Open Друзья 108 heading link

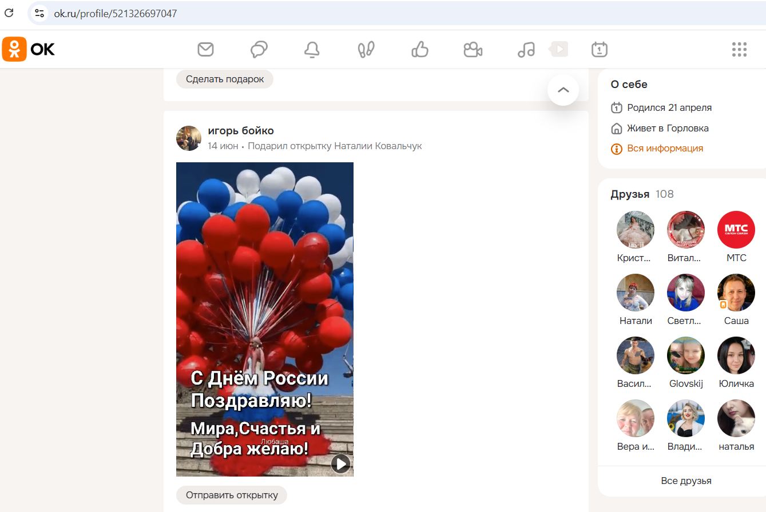point(642,194)
